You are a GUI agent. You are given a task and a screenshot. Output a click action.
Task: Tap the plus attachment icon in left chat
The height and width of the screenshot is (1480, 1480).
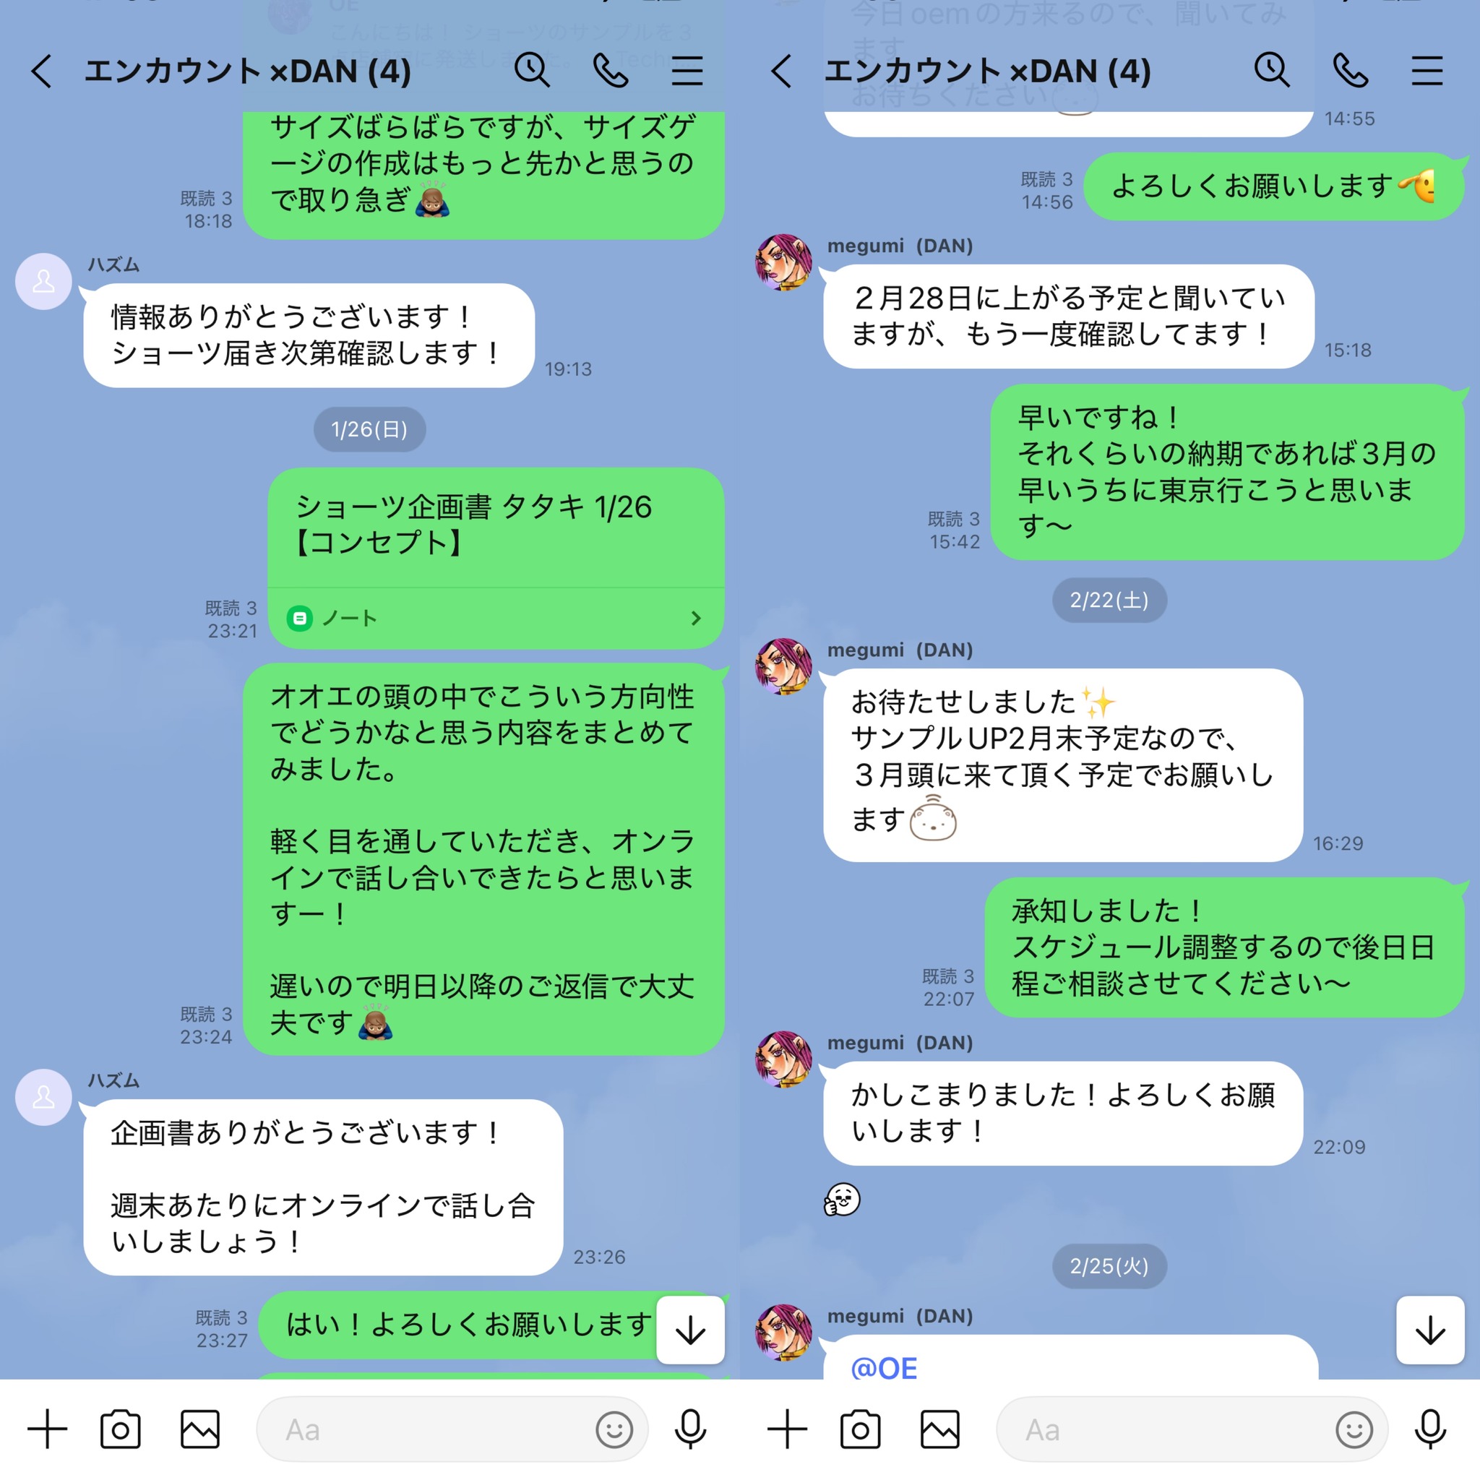[x=47, y=1429]
